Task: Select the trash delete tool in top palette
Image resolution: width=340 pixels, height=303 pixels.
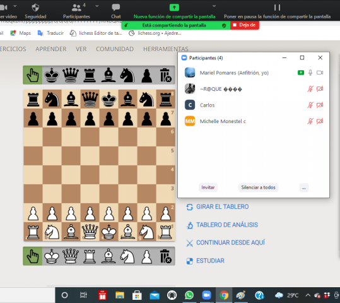Action: coord(165,75)
